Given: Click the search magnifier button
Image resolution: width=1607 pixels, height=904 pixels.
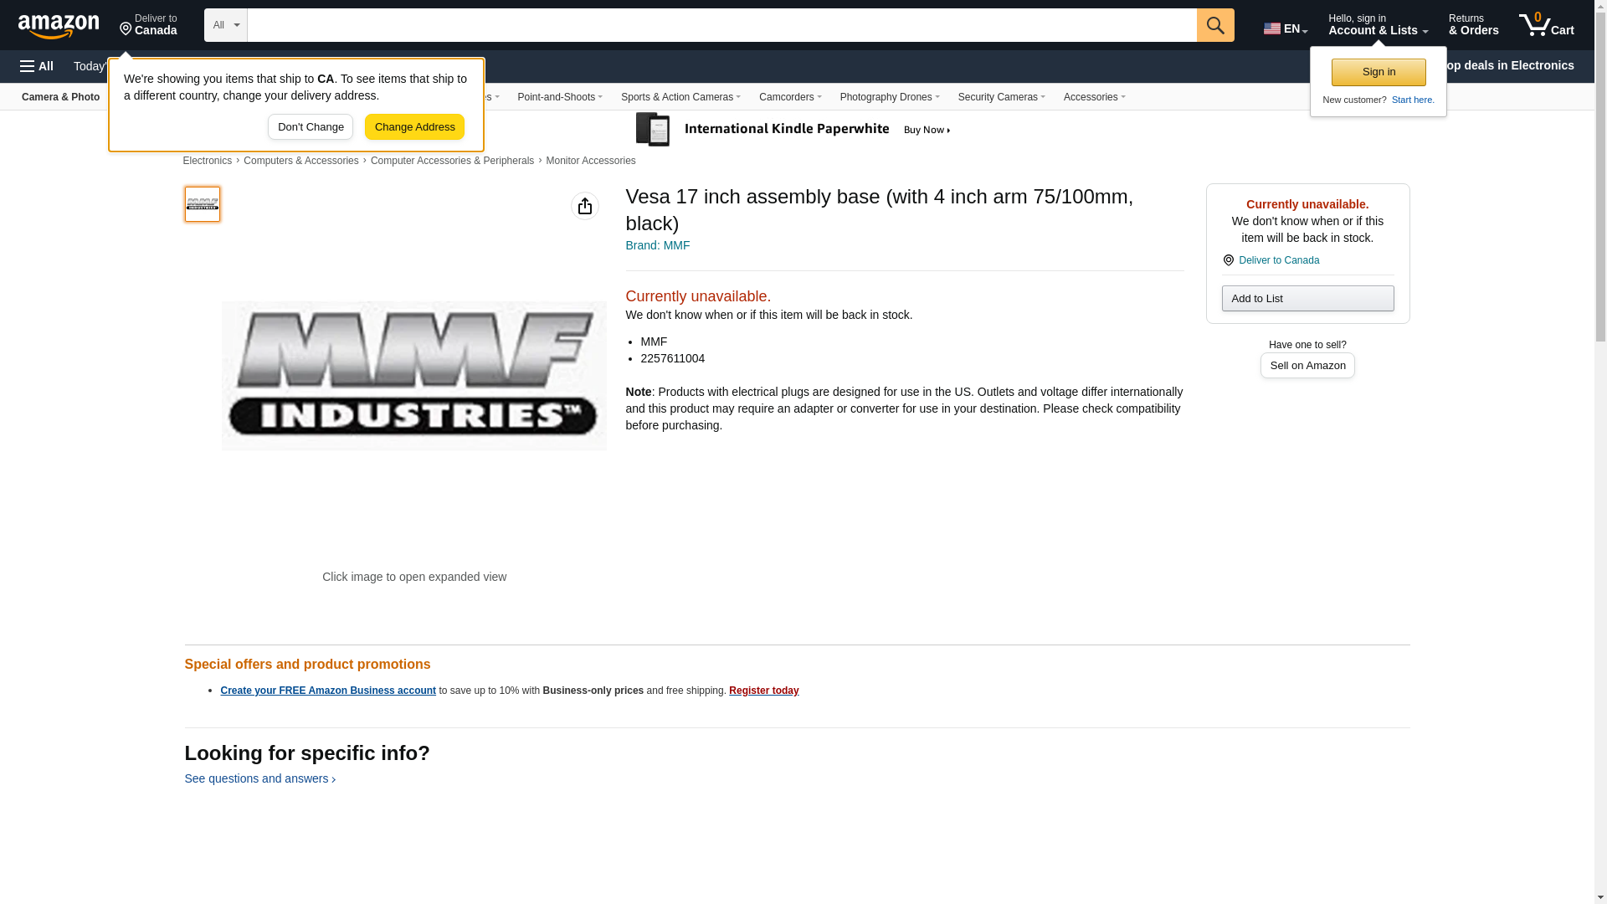Looking at the screenshot, I should (1215, 25).
